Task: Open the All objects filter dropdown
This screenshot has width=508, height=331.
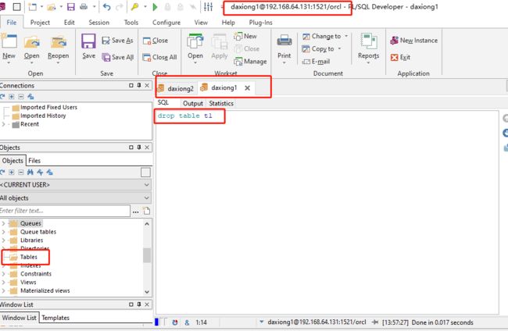Action: pyautogui.click(x=76, y=198)
